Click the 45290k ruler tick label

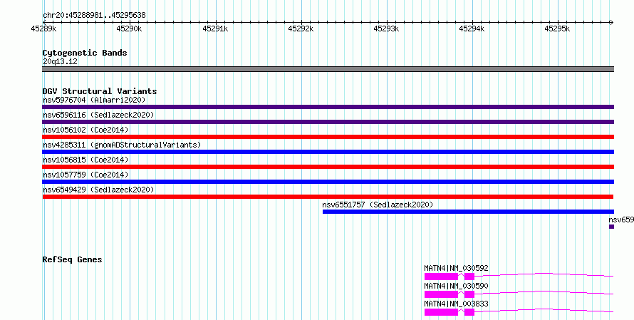(129, 29)
